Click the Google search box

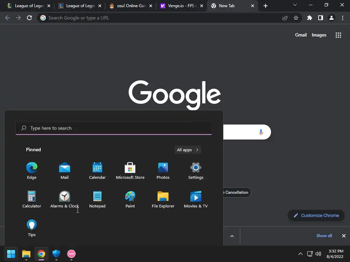(x=247, y=132)
